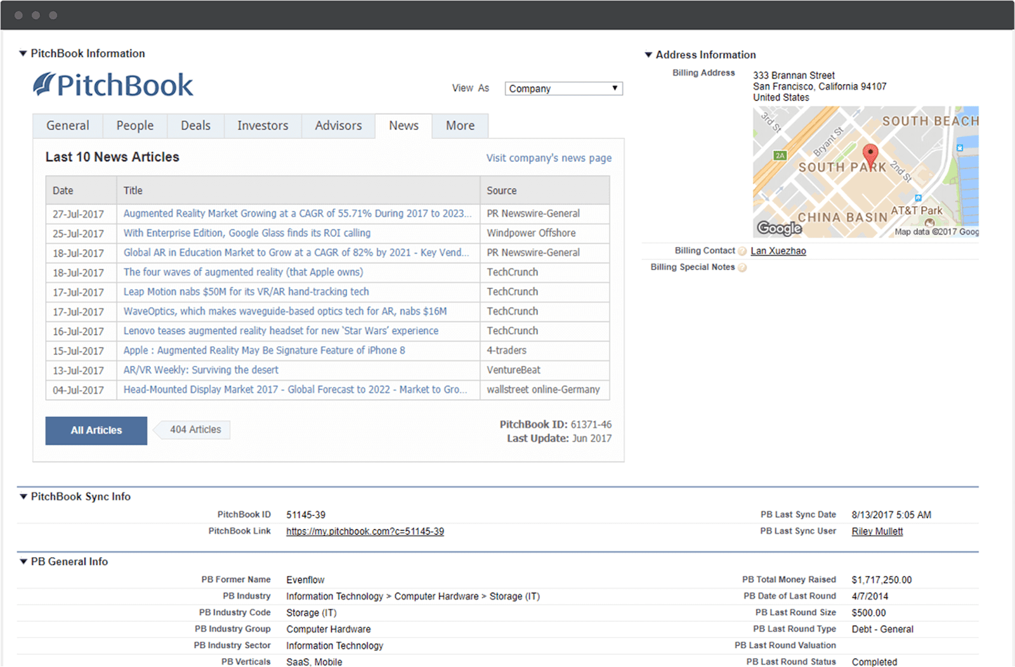Open Apple iPhone 8 augmented reality article
Image resolution: width=1015 pixels, height=667 pixels.
pyautogui.click(x=264, y=351)
